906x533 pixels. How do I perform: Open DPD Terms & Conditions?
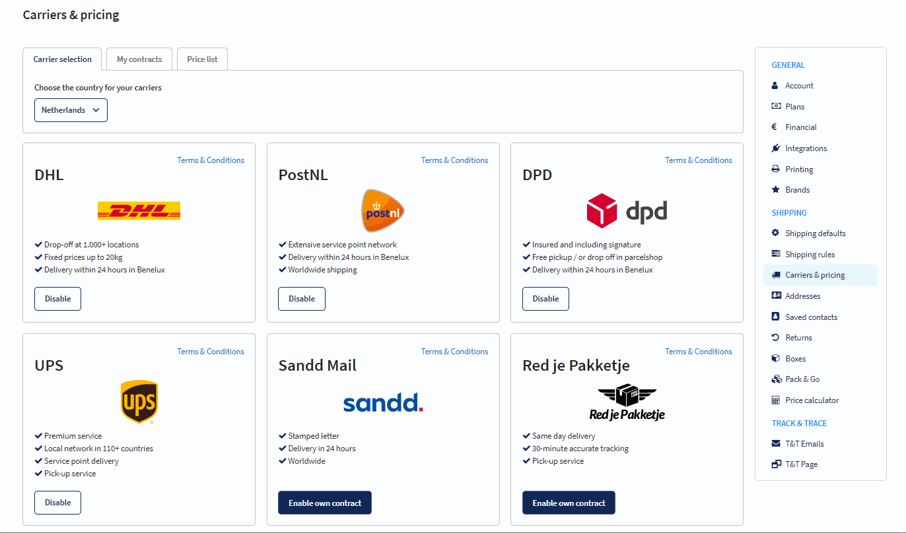699,160
